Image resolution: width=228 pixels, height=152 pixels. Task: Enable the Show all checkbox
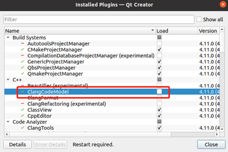(199, 19)
